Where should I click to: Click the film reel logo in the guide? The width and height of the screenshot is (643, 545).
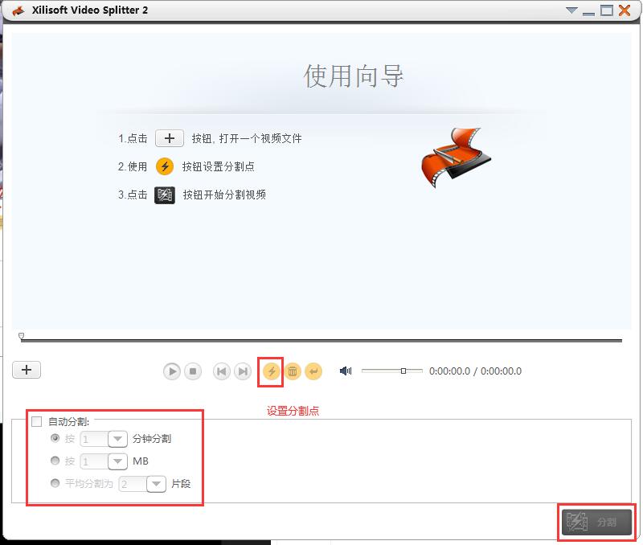pos(456,158)
